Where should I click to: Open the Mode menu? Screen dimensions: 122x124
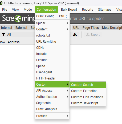pyautogui.click(x=28, y=10)
